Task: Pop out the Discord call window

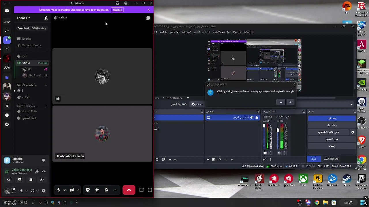Action: pyautogui.click(x=142, y=190)
